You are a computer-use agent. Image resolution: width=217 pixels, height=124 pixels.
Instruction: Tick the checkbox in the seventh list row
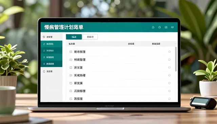coord(71,99)
